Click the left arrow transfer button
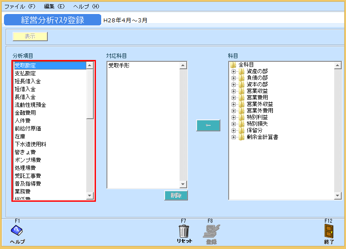Viewport: 346px width, 249px height. [208, 125]
